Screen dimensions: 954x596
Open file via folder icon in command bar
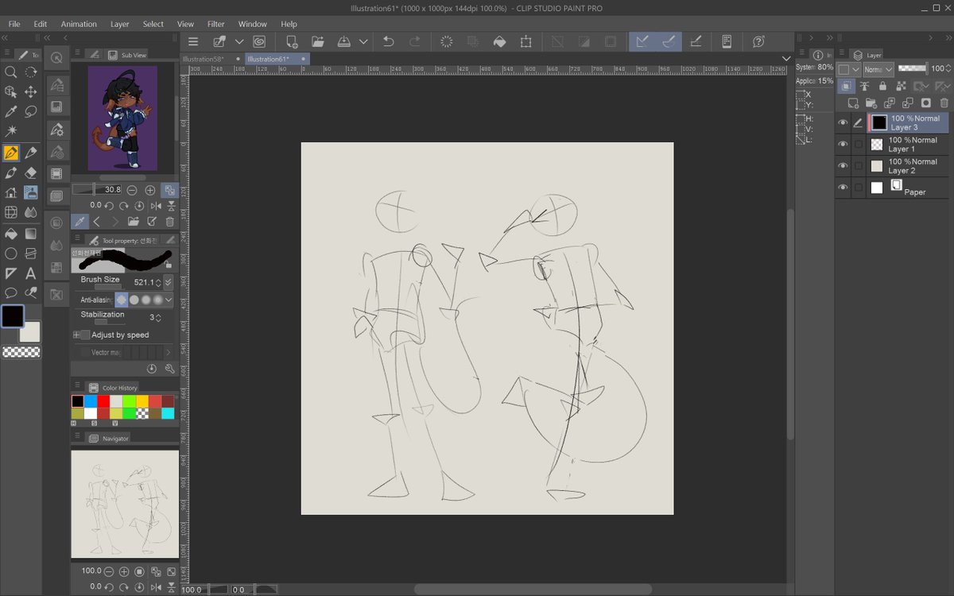[x=318, y=41]
